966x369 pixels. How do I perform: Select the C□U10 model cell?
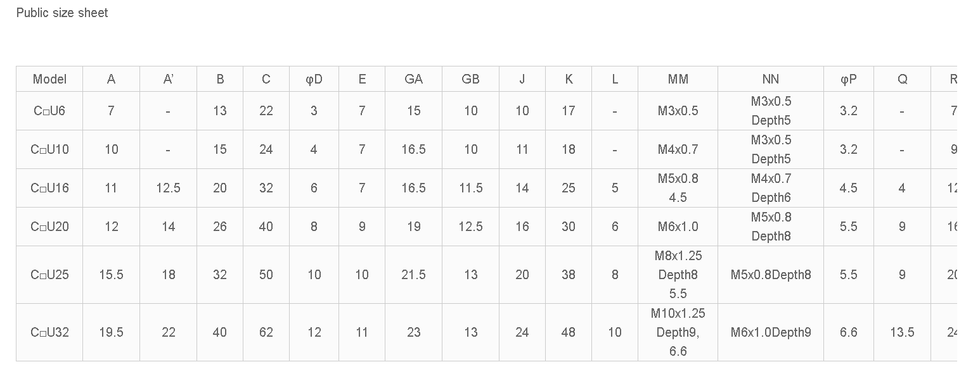click(x=49, y=149)
